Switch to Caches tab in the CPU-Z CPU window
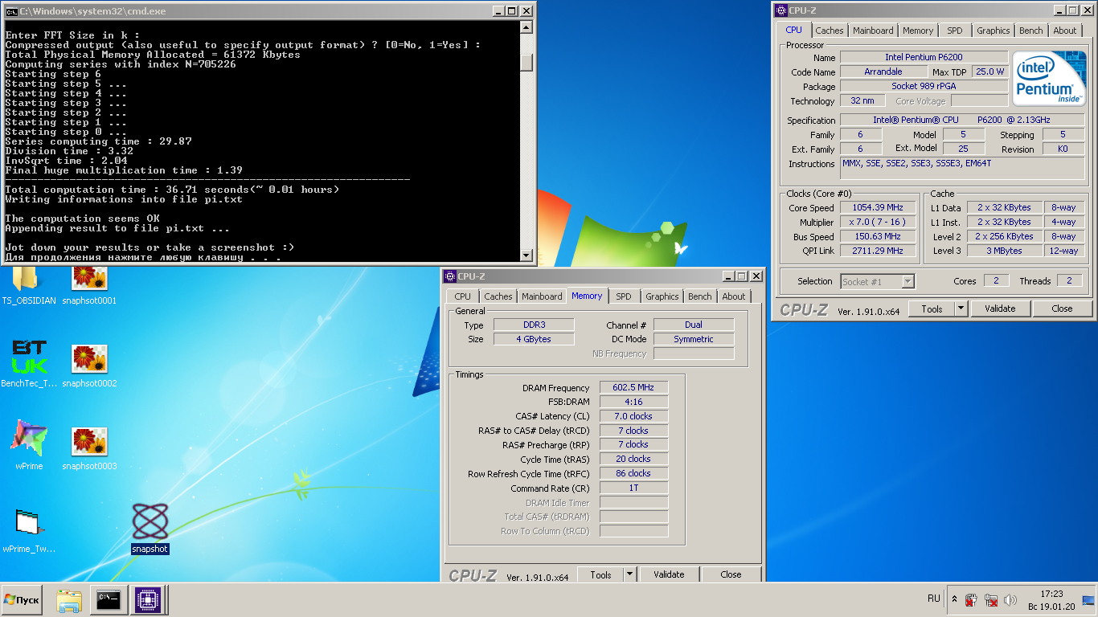Viewport: 1098px width, 617px height. [830, 31]
